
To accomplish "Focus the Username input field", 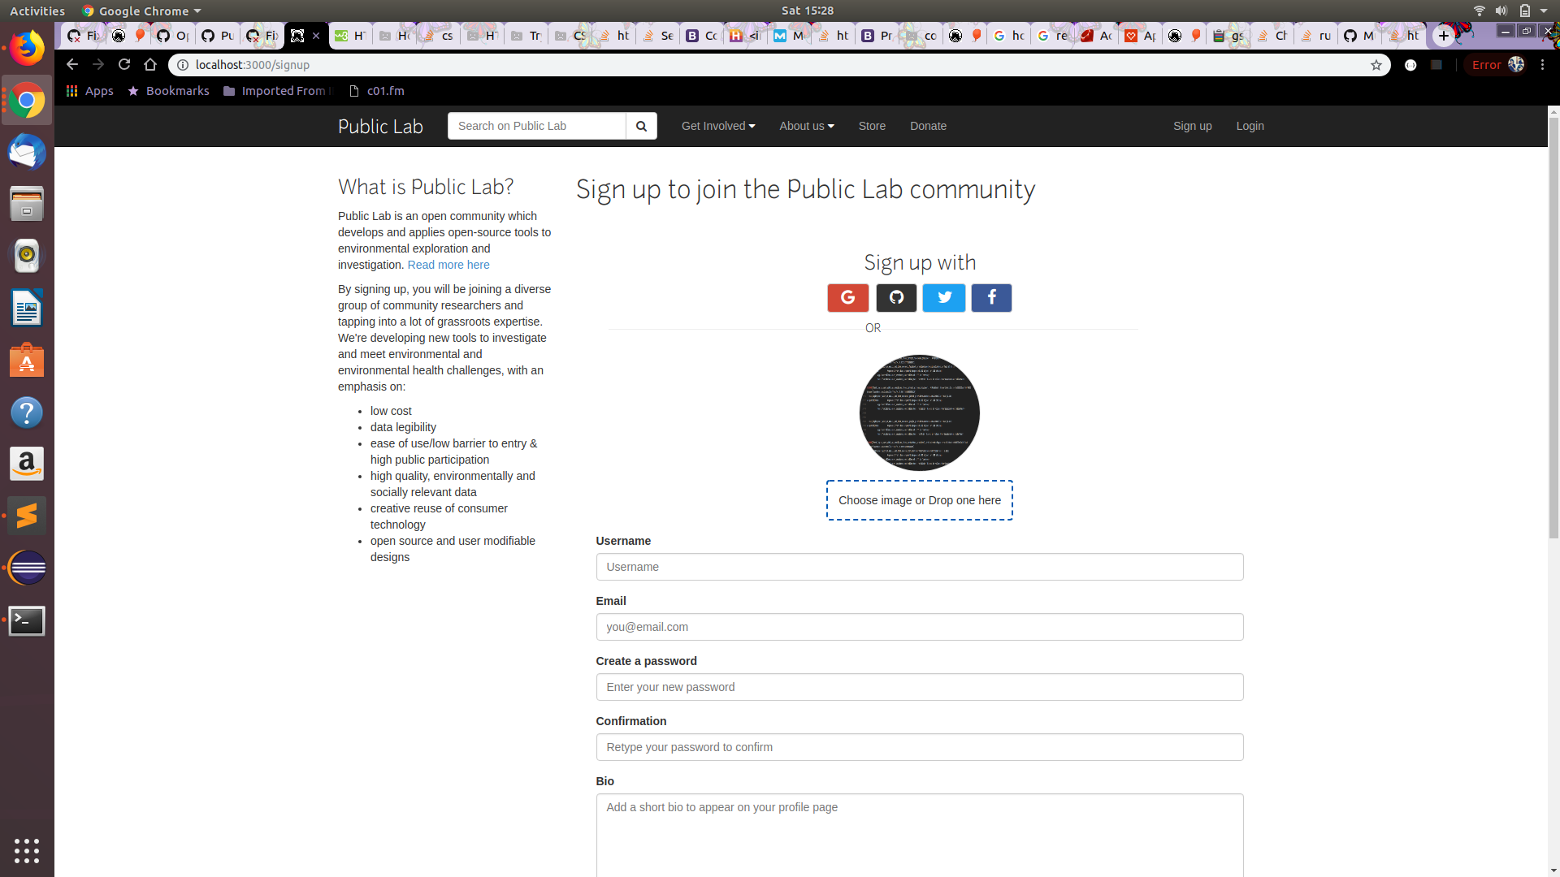I will (919, 567).
